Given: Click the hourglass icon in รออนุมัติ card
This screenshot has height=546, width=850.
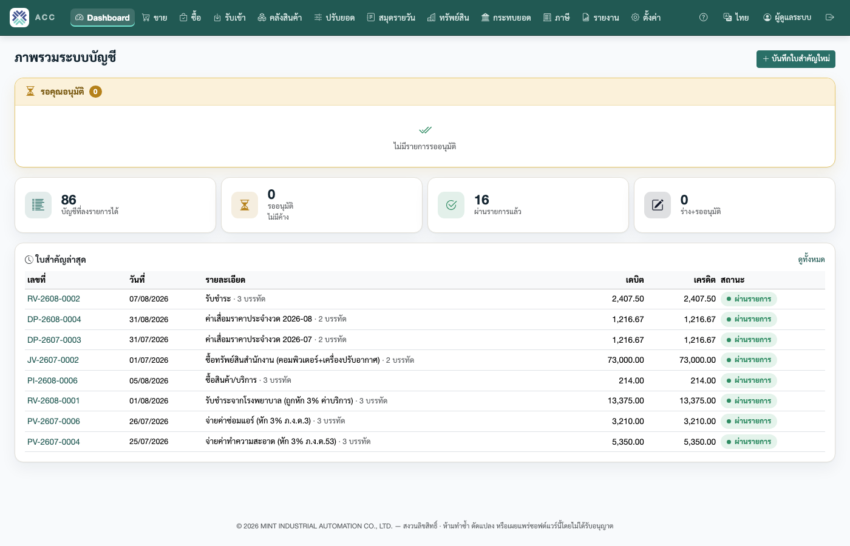Looking at the screenshot, I should pyautogui.click(x=245, y=205).
